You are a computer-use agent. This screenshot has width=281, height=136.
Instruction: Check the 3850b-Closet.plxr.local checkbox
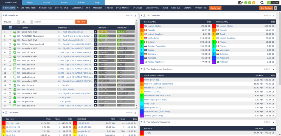point(10,44)
